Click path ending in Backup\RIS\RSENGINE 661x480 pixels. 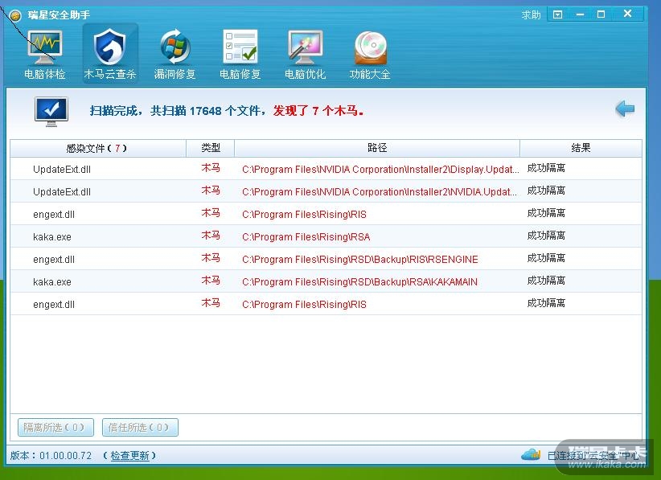click(360, 259)
